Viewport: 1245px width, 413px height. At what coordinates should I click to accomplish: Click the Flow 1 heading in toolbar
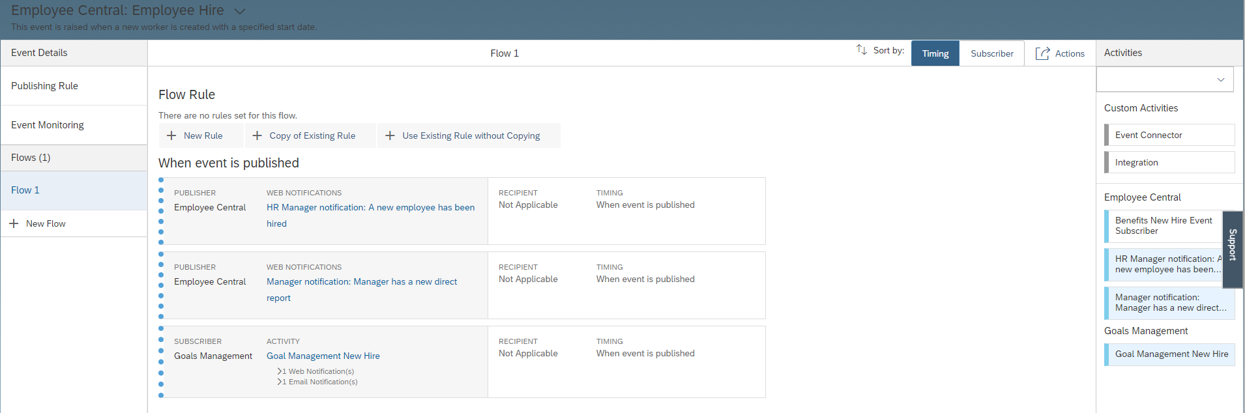tap(505, 53)
